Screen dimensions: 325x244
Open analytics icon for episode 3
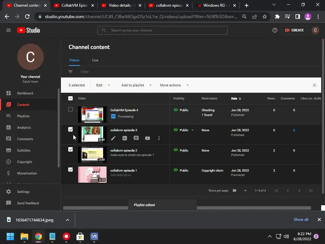[x=124, y=138]
